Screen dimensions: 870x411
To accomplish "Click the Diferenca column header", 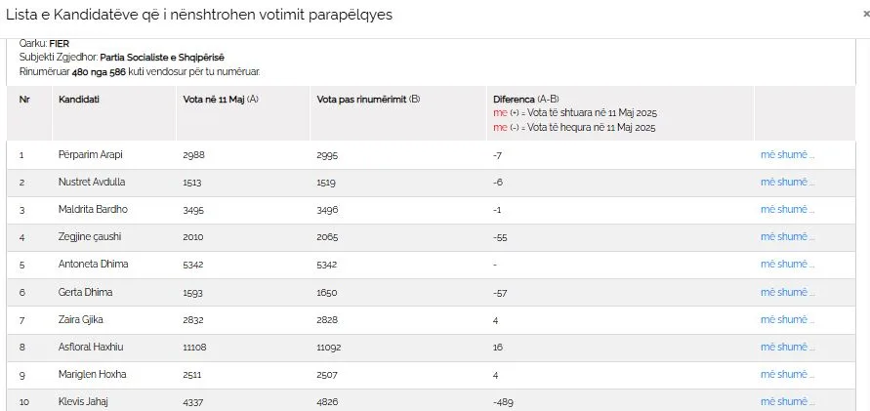I will [526, 100].
